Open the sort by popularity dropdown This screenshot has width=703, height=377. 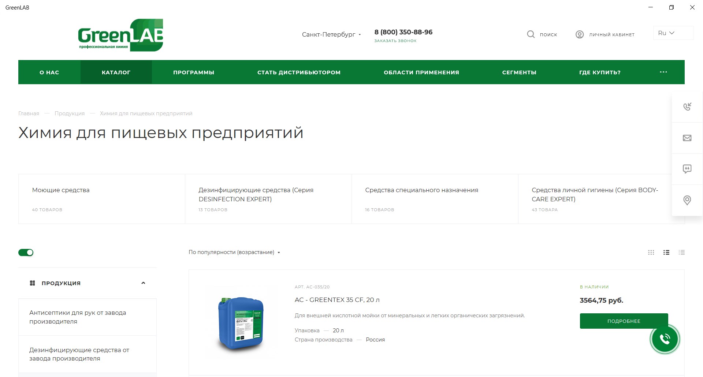click(234, 252)
